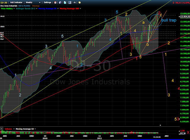
Task: Open the price alert alarm clock icon
Action: coord(55,2)
